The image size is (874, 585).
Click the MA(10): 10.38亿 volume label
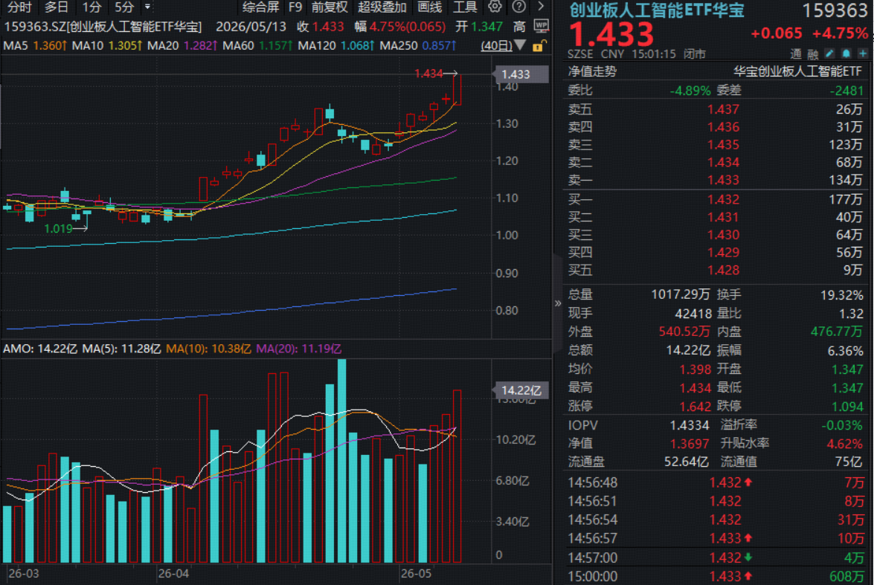208,349
